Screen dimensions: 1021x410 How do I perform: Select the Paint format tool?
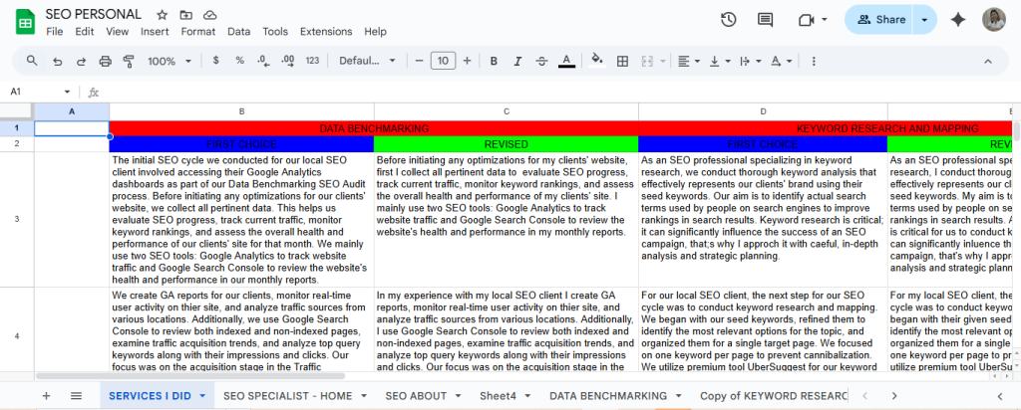point(129,61)
